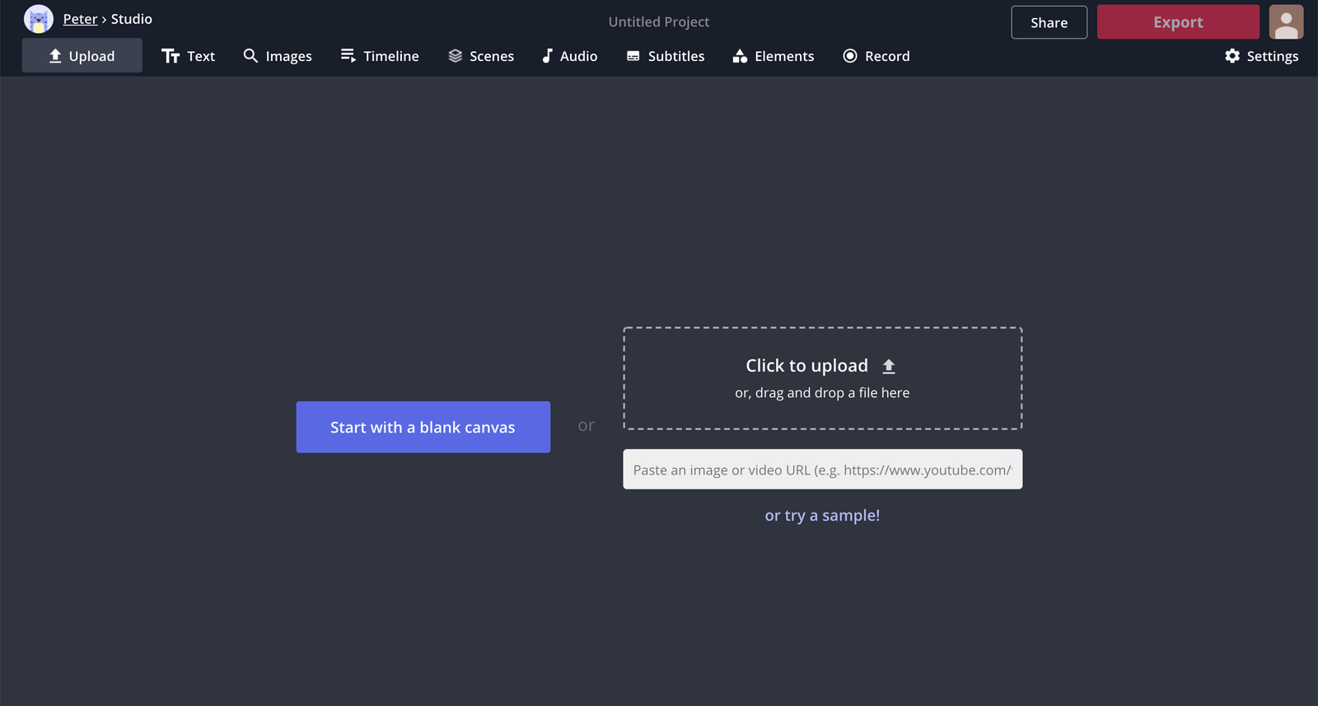
Task: Rename the Untitled Project title
Action: tap(658, 22)
